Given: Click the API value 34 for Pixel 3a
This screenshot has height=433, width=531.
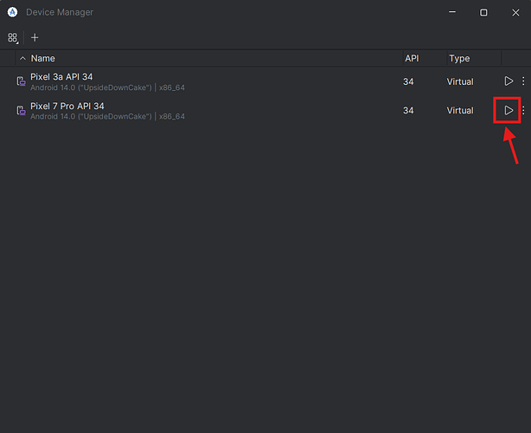Looking at the screenshot, I should pos(408,81).
